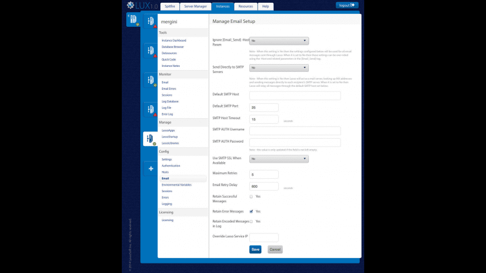This screenshot has width=486, height=273.
Task: Click the Config section header
Action: 183,152
